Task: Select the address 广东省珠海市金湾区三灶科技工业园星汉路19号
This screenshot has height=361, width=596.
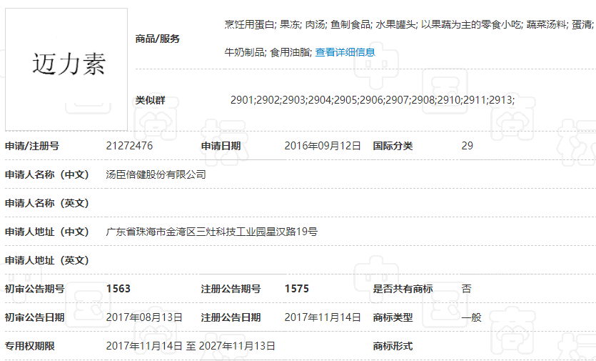Action: [x=212, y=232]
